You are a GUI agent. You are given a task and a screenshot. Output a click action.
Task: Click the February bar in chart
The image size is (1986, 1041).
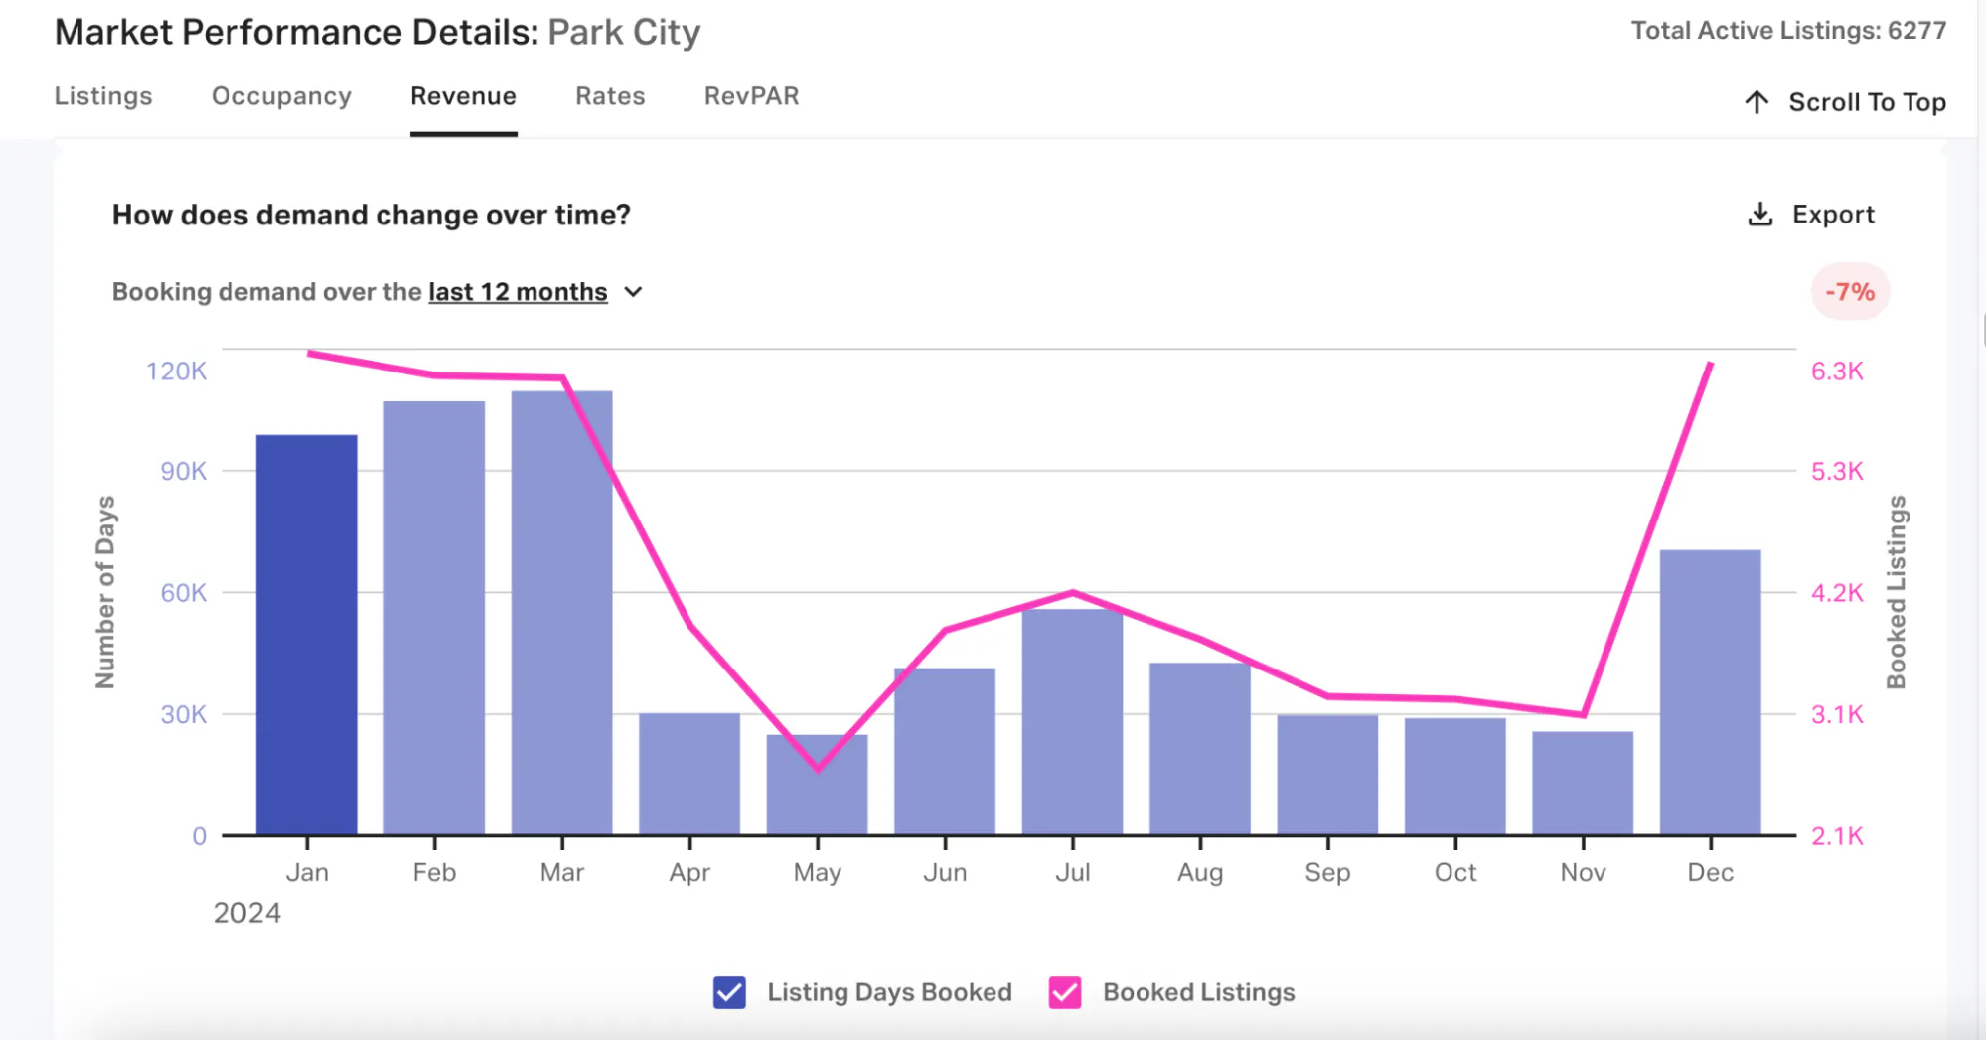pyautogui.click(x=434, y=618)
